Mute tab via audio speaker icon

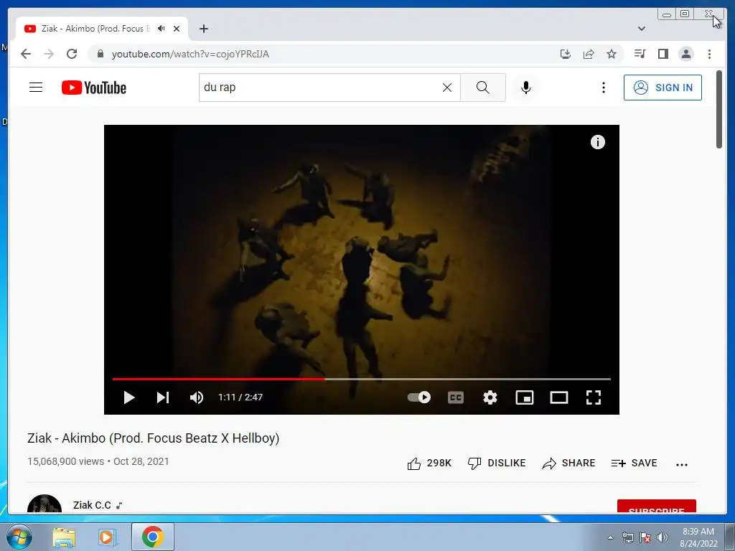pos(161,29)
